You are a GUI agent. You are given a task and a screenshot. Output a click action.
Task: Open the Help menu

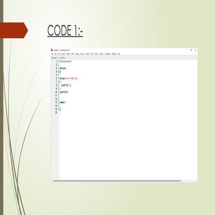pos(119,54)
